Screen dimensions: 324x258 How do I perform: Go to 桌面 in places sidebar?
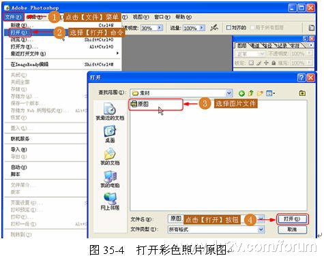(110, 134)
